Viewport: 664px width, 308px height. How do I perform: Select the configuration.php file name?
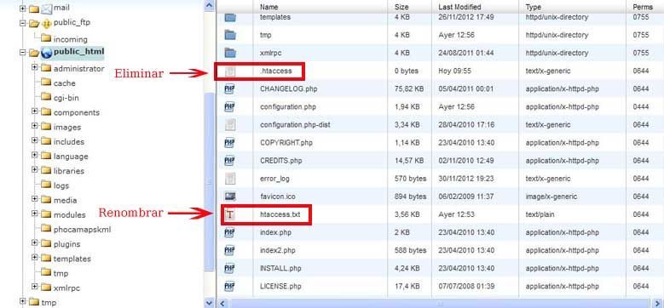pyautogui.click(x=288, y=107)
